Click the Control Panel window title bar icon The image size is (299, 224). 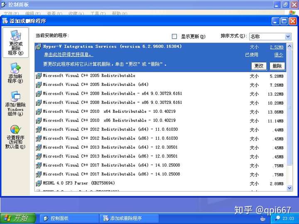coord(3,4)
